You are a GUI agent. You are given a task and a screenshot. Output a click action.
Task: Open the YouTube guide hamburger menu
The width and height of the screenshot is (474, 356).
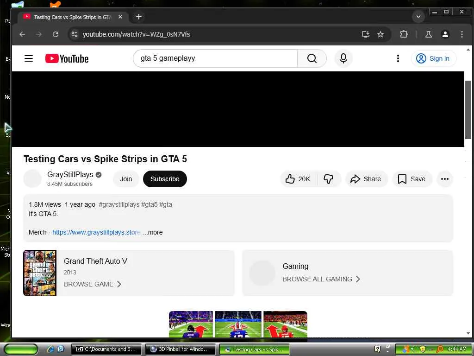click(x=29, y=58)
